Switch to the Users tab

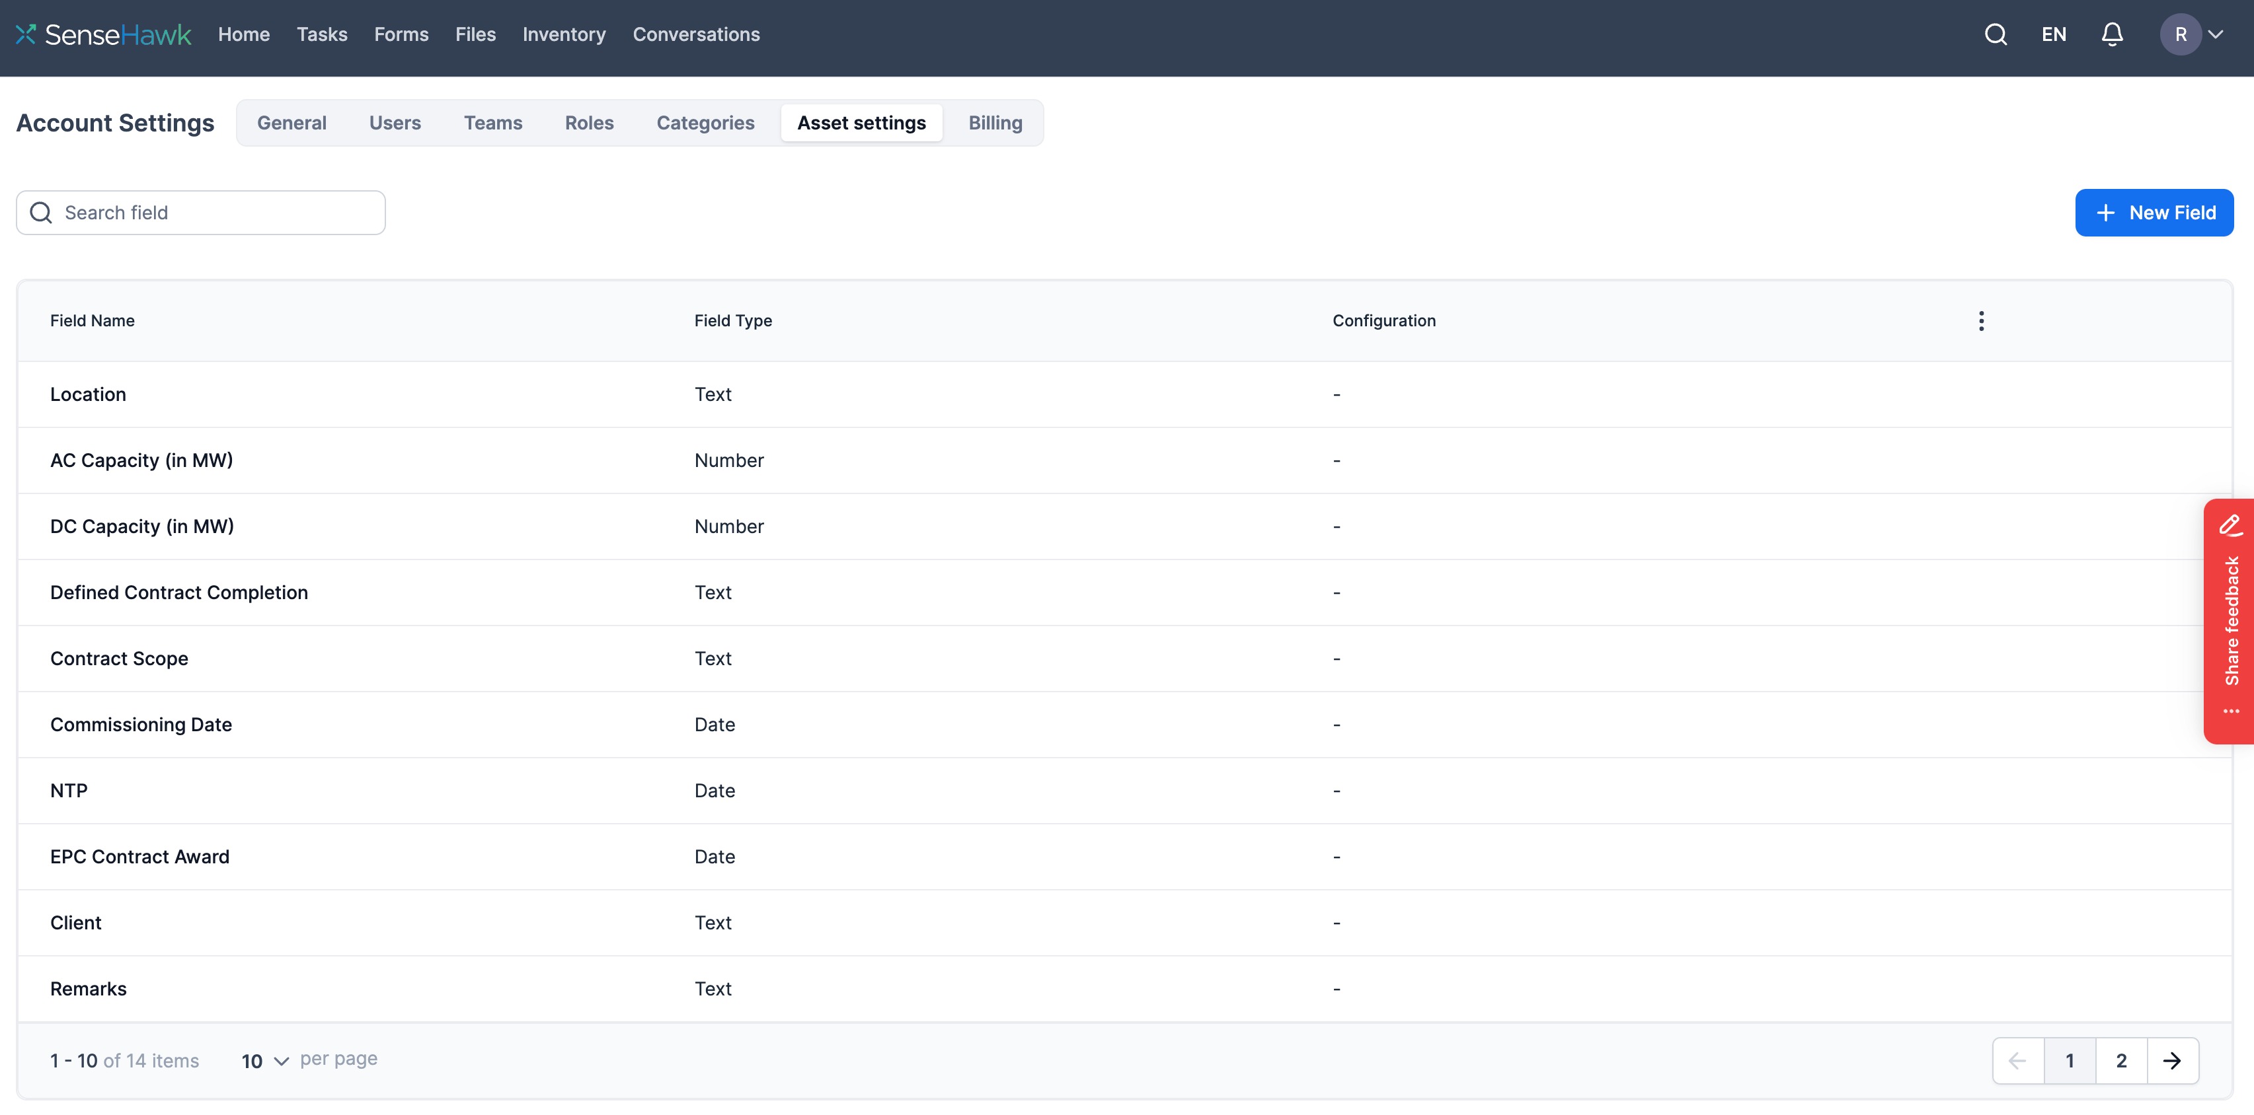(x=395, y=122)
